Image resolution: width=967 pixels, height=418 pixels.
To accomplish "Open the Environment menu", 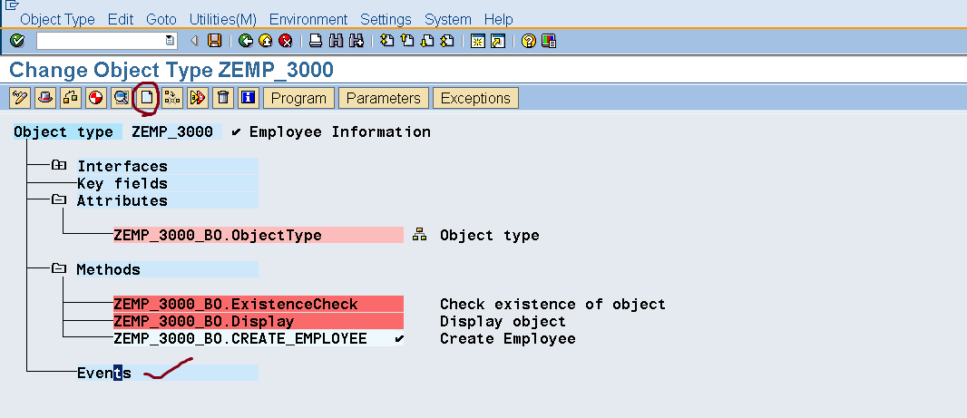I will [x=308, y=19].
